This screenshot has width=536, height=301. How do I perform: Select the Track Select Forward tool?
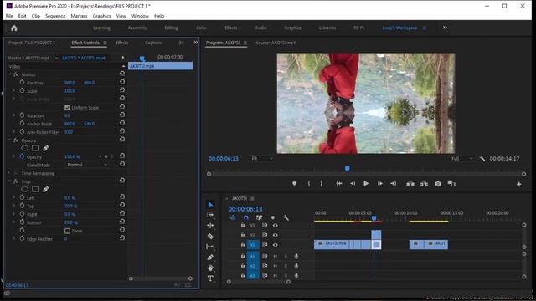pos(210,215)
